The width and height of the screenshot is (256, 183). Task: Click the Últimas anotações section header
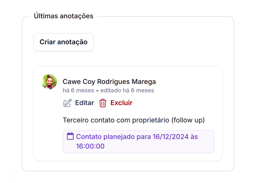64,16
